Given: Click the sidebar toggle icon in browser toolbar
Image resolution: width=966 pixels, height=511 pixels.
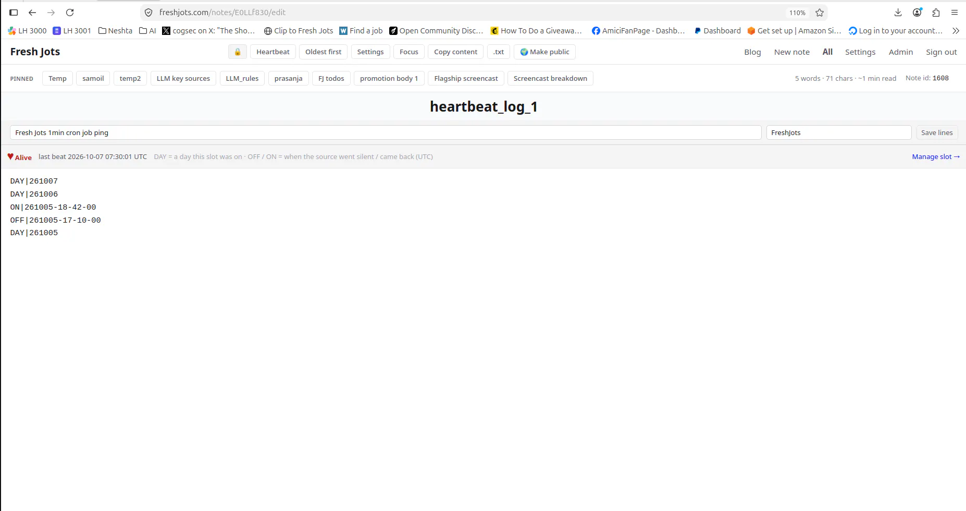Looking at the screenshot, I should [14, 13].
